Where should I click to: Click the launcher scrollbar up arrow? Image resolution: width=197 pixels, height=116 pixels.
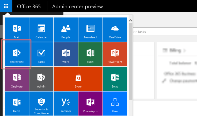(x=130, y=20)
